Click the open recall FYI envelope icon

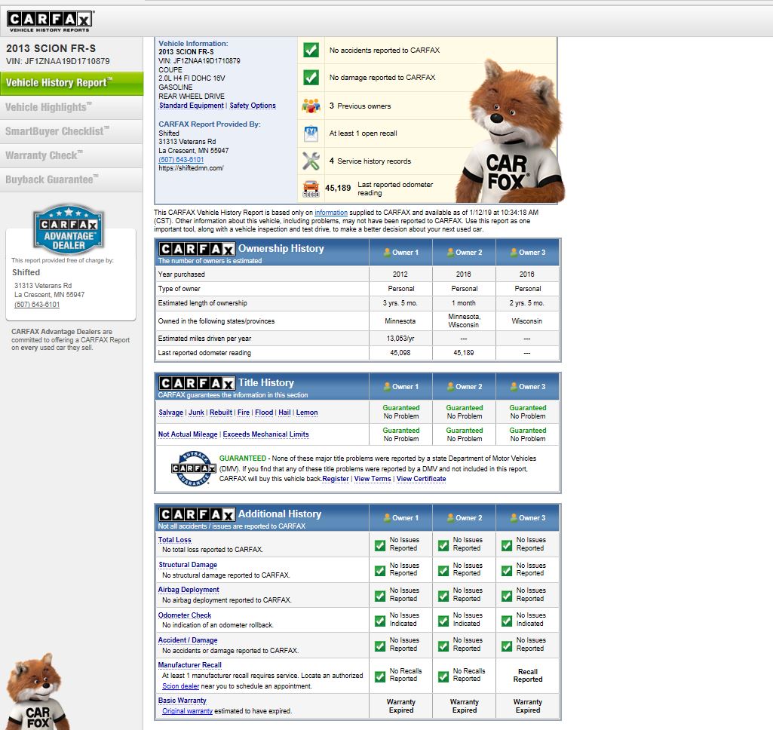click(311, 133)
